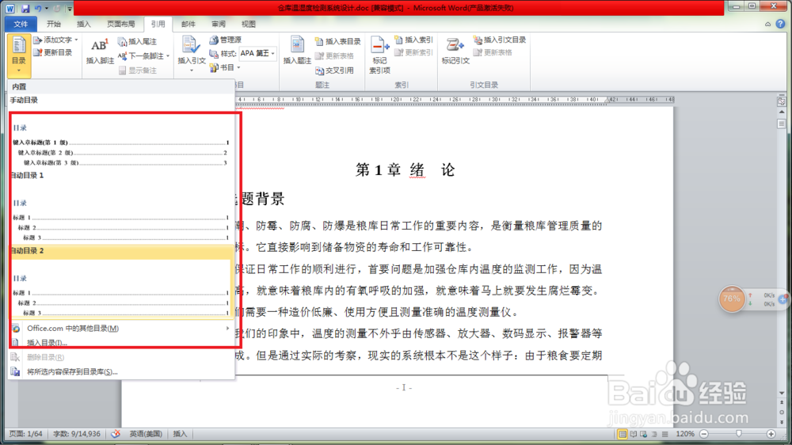Open the 文件 file tab
Screen dimensions: 792x445
[21, 24]
